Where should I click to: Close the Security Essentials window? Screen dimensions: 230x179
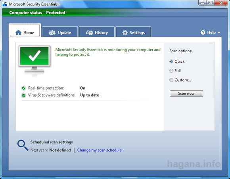(221, 3)
